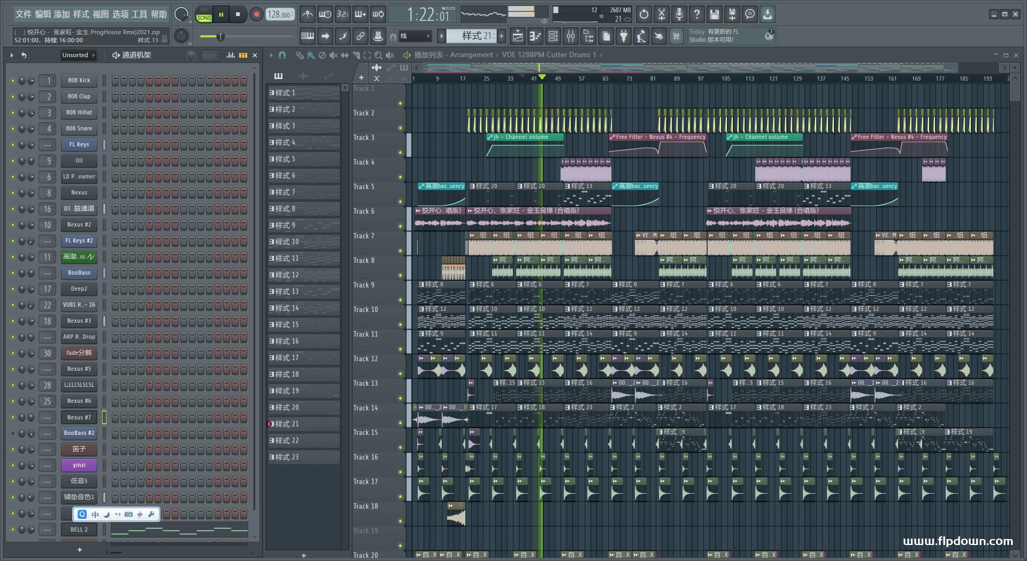Export audio with render icon
The width and height of the screenshot is (1027, 561).
(x=732, y=14)
